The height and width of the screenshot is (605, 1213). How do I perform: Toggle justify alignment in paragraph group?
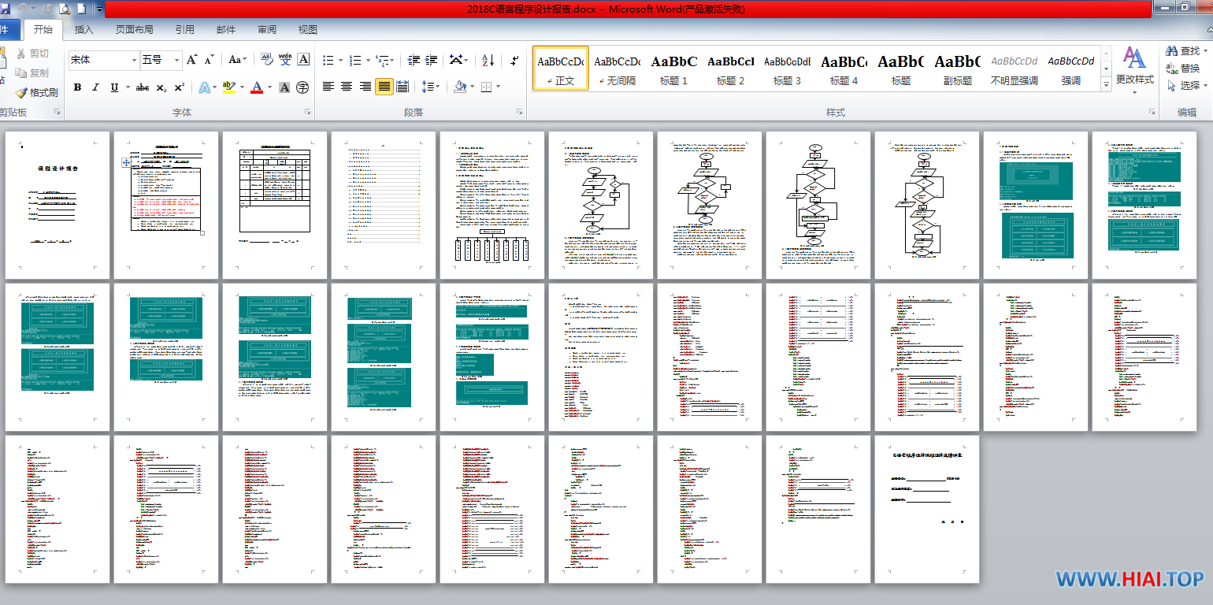(384, 87)
